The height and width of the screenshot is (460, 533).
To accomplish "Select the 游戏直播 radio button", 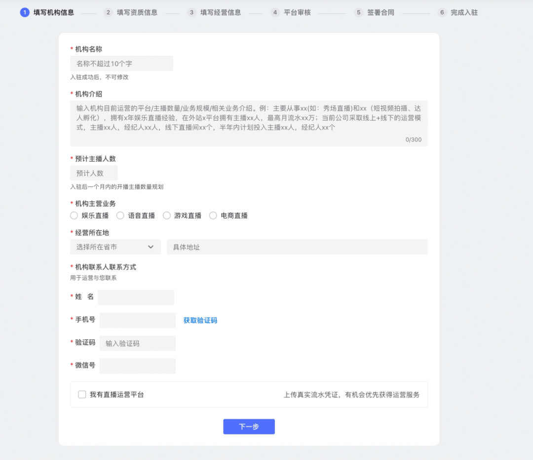I will [167, 215].
